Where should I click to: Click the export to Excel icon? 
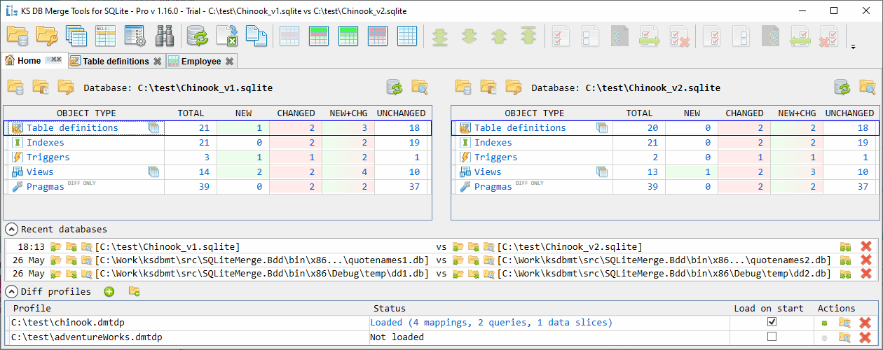point(228,36)
